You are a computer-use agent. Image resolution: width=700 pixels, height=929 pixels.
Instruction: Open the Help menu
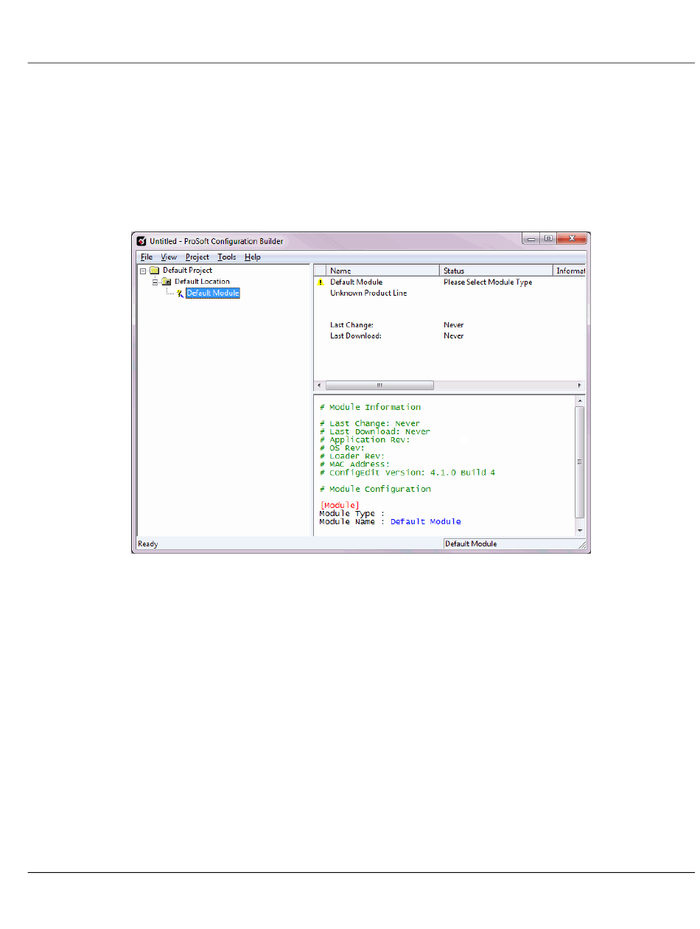253,257
